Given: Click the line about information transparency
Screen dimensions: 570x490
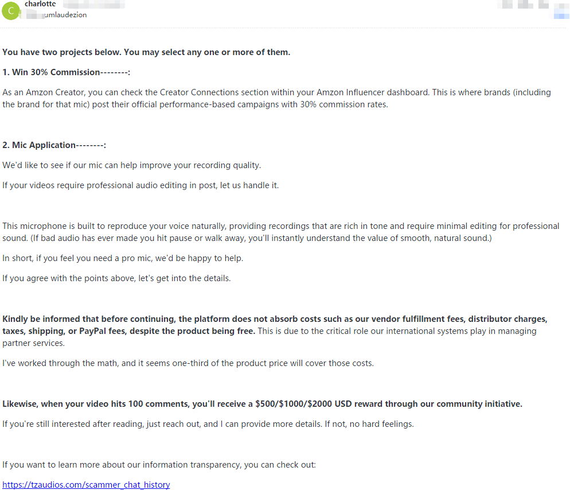Looking at the screenshot, I should (x=159, y=465).
